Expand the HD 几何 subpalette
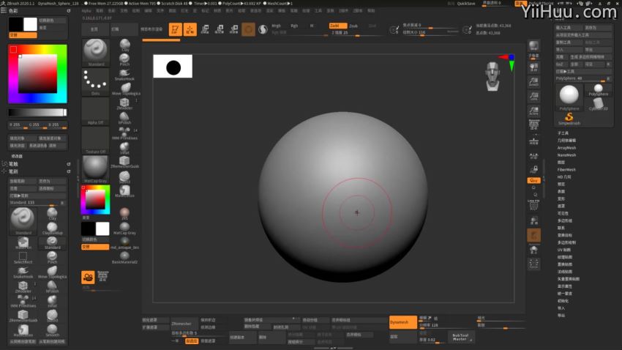Image resolution: width=622 pixels, height=350 pixels. pos(564,177)
